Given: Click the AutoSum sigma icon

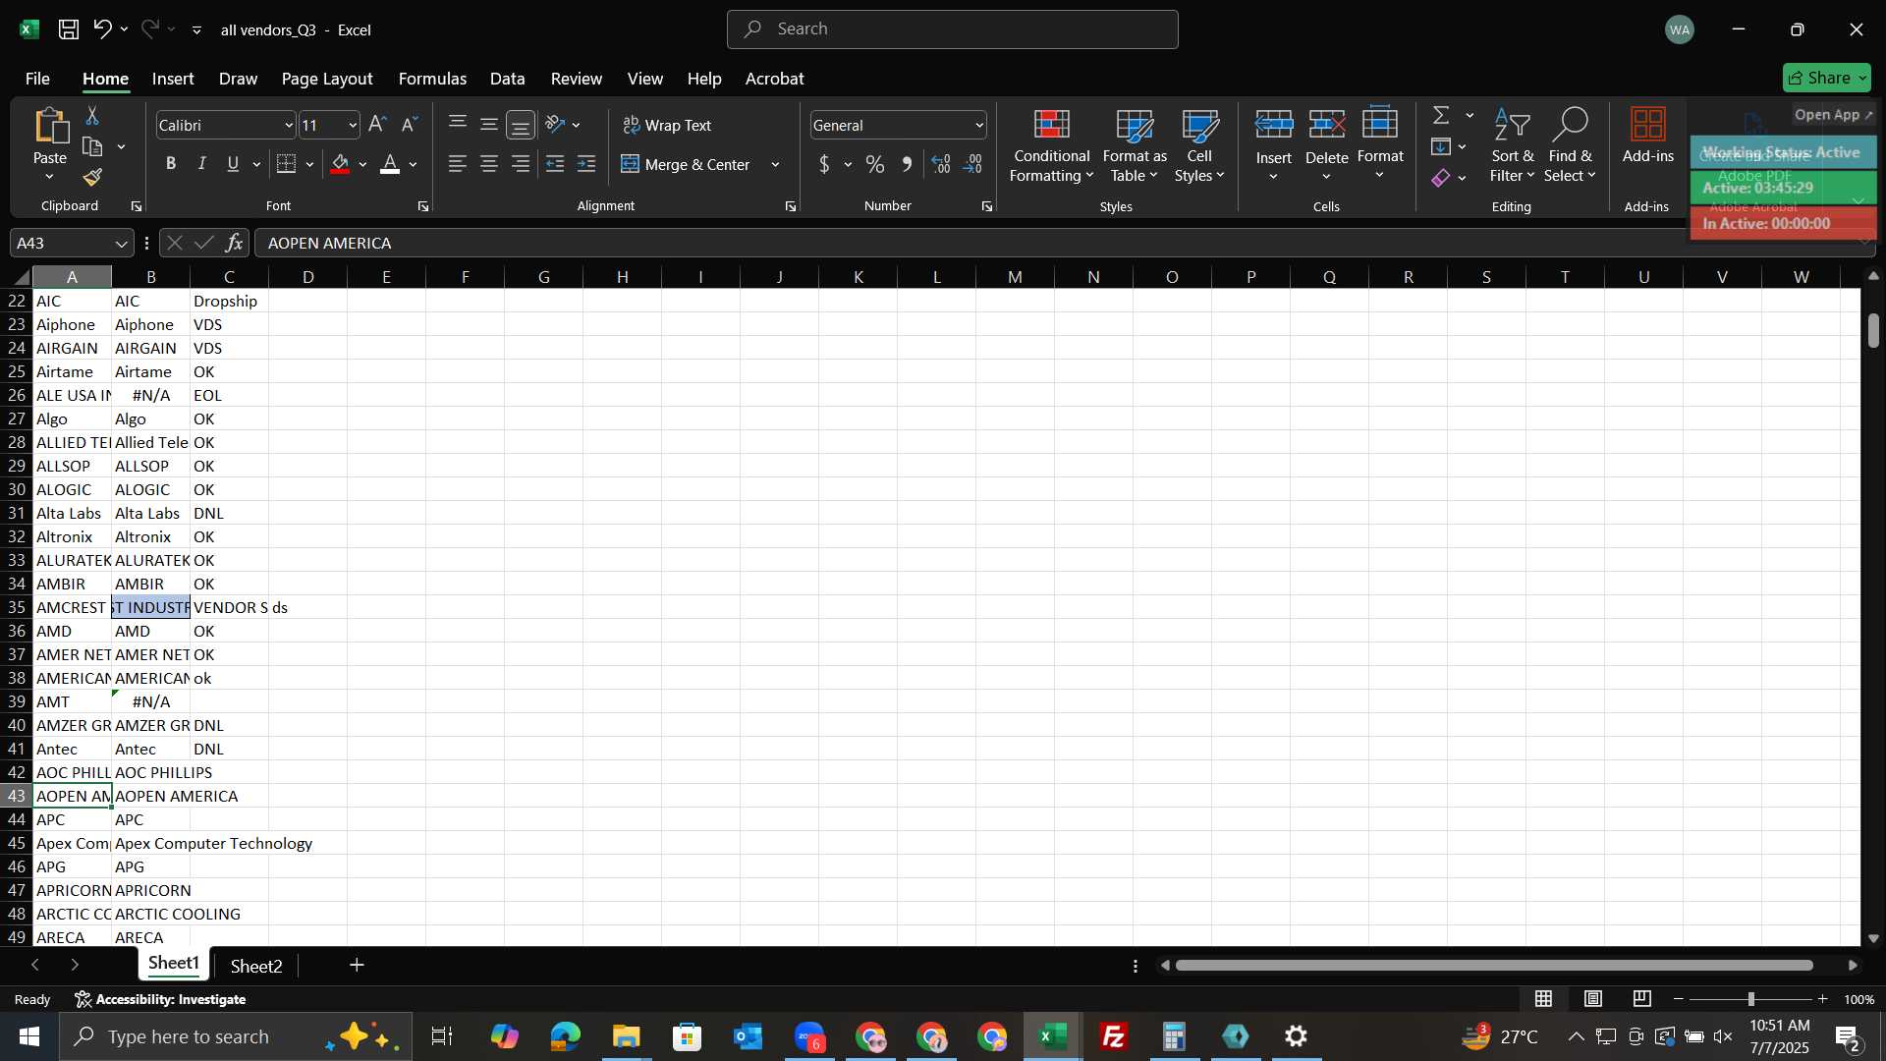Looking at the screenshot, I should click(x=1441, y=116).
